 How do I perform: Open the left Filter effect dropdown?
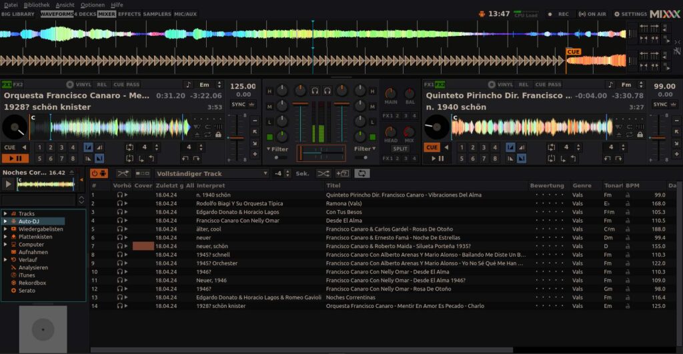tap(277, 149)
